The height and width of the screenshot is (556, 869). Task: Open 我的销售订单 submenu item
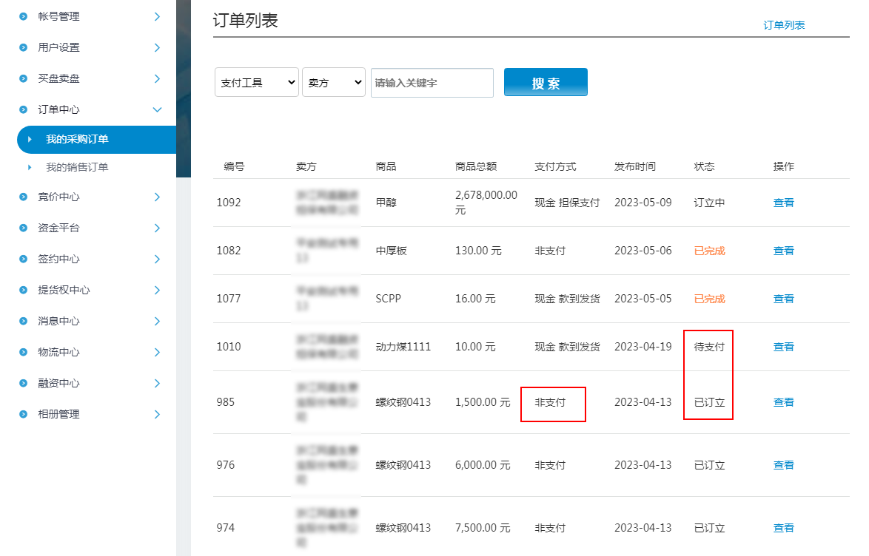point(77,167)
